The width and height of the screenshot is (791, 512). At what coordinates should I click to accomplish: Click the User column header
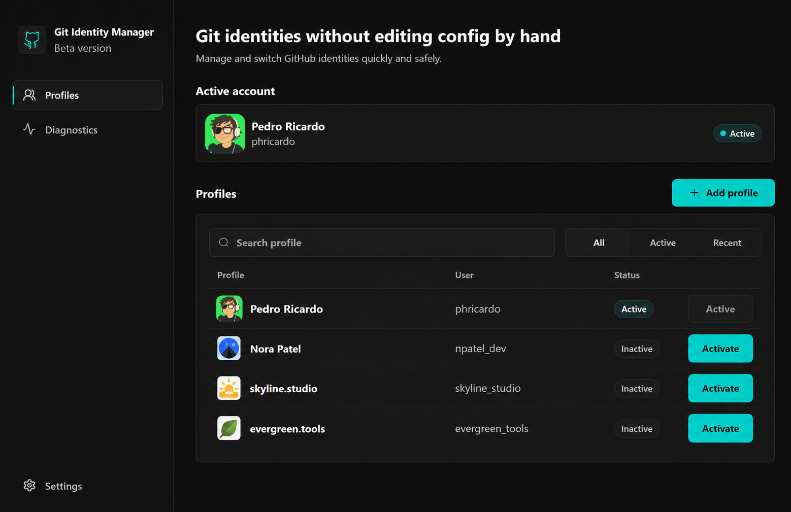tap(464, 275)
